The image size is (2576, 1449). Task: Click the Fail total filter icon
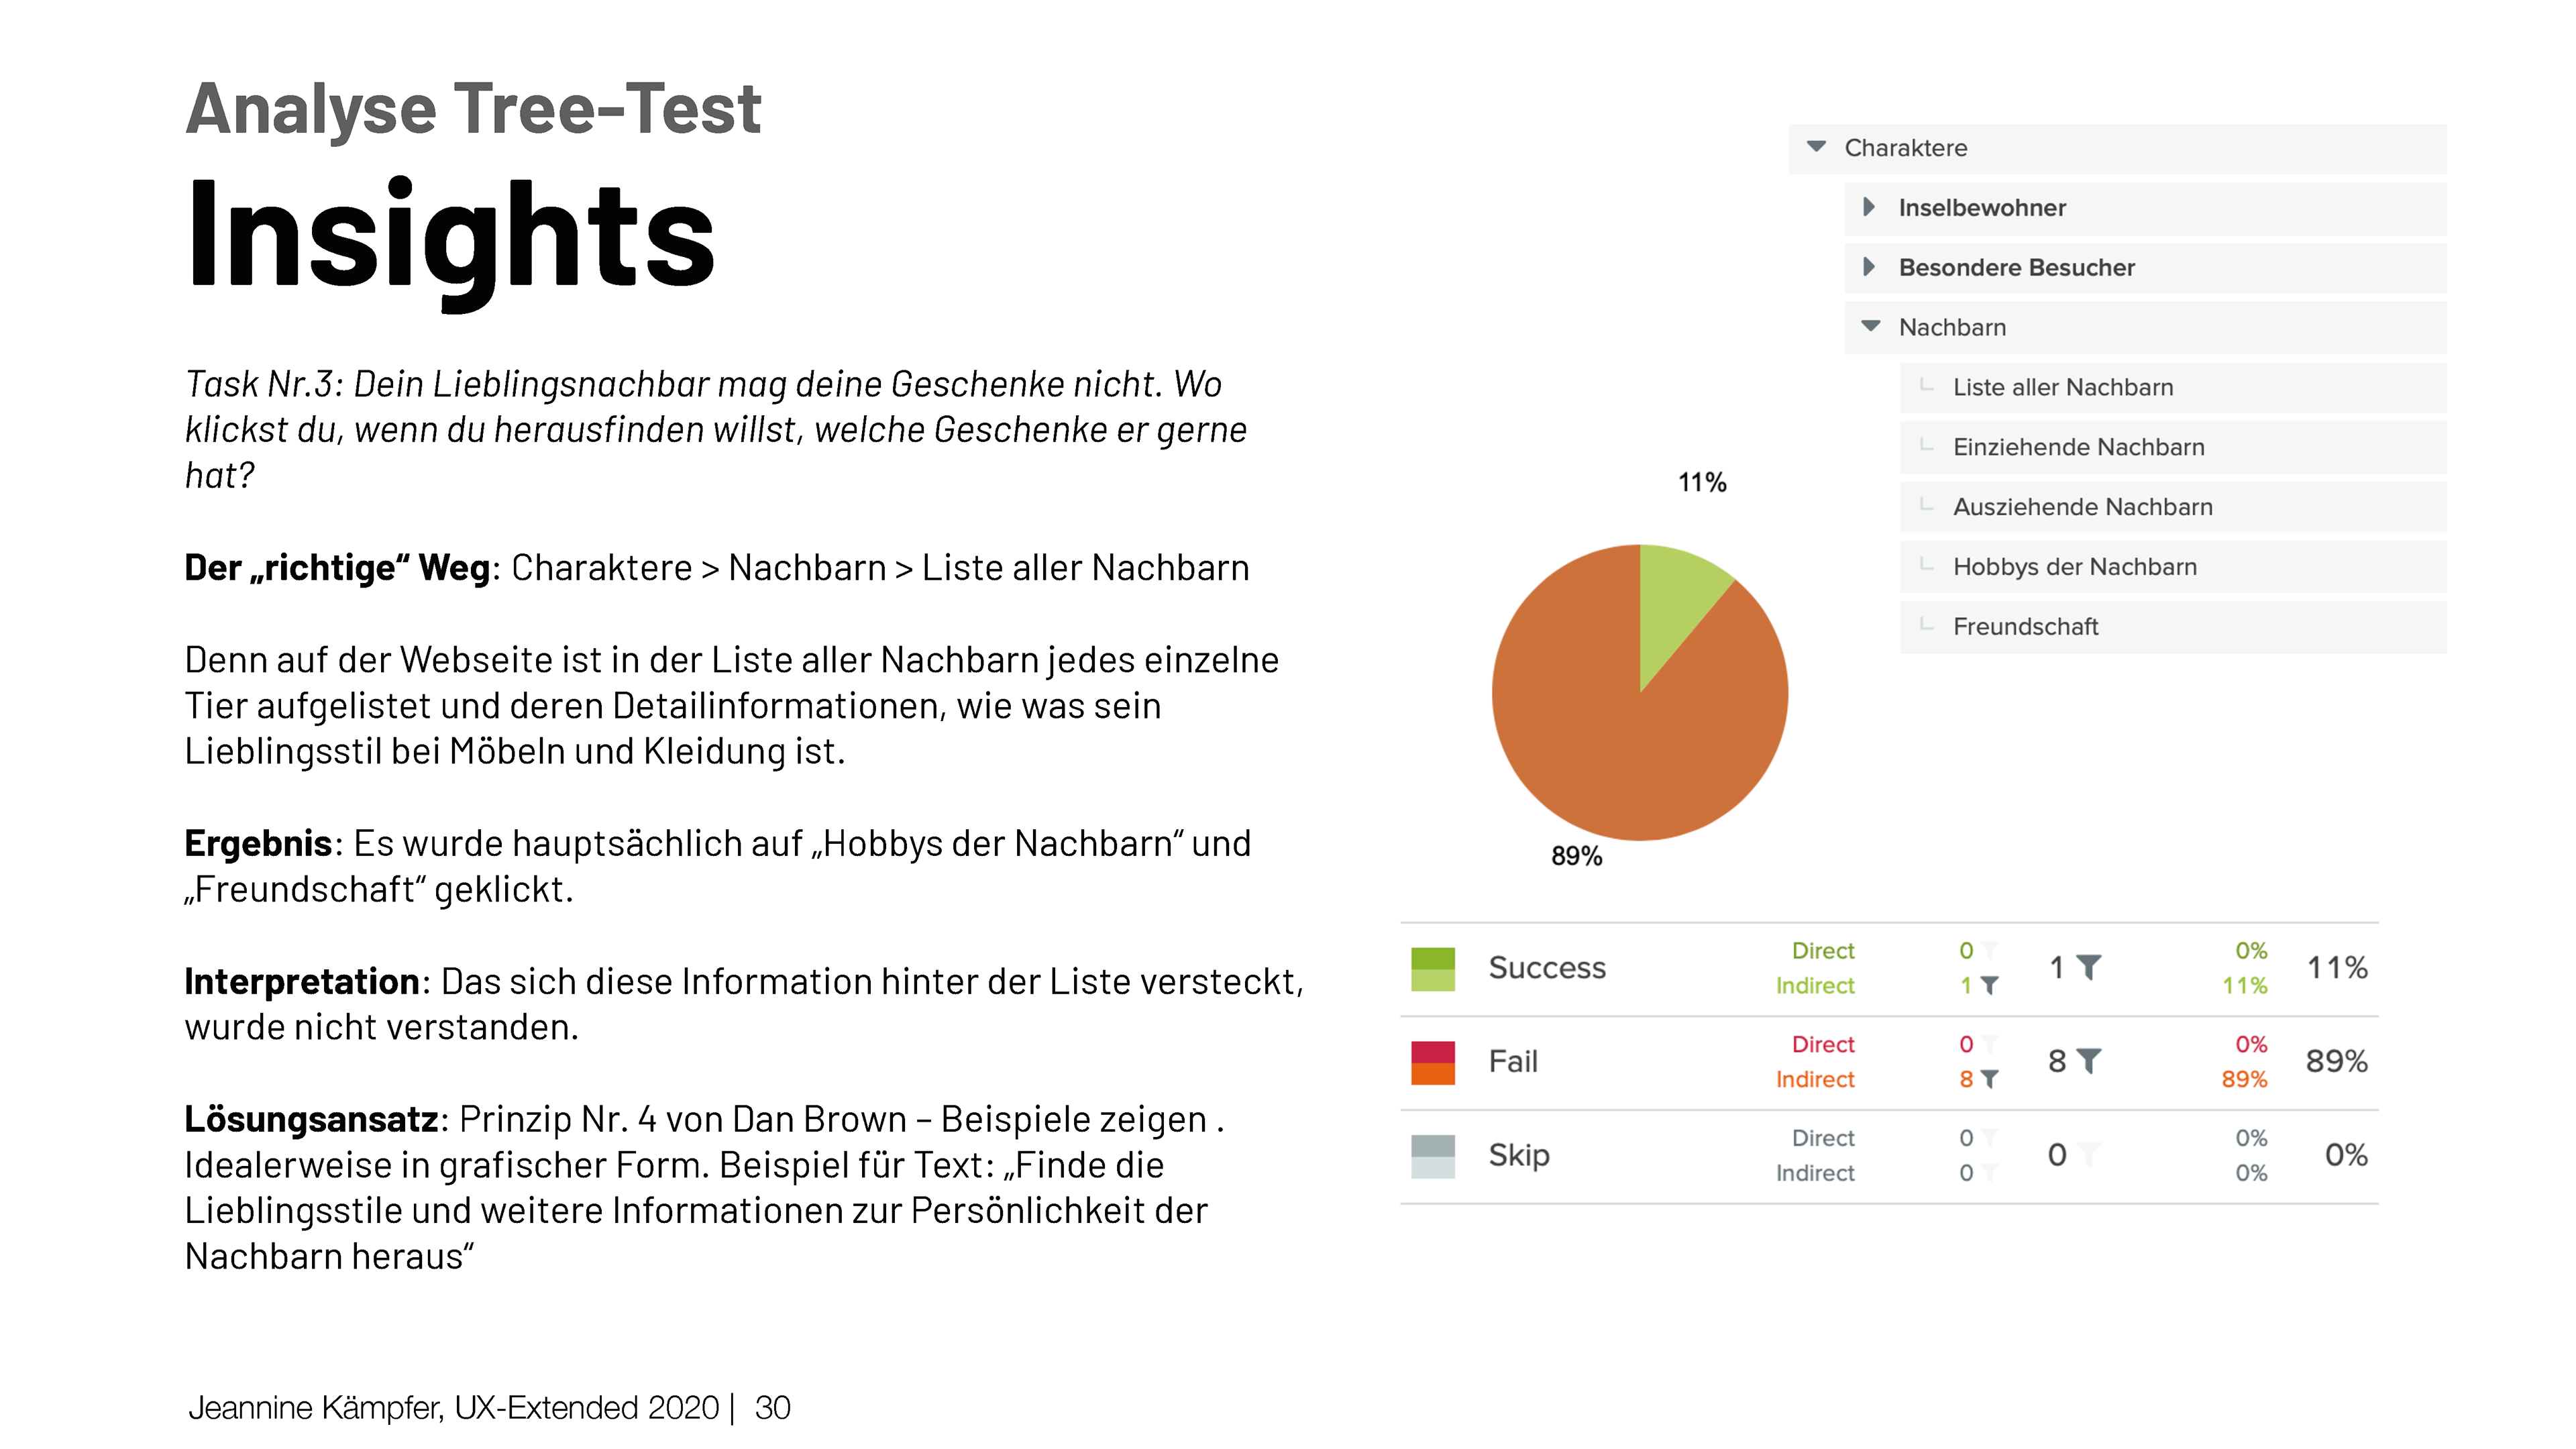[x=2089, y=1061]
